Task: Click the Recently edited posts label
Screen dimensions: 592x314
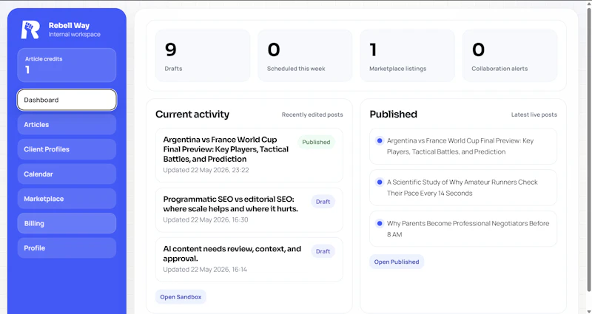Action: click(x=312, y=115)
